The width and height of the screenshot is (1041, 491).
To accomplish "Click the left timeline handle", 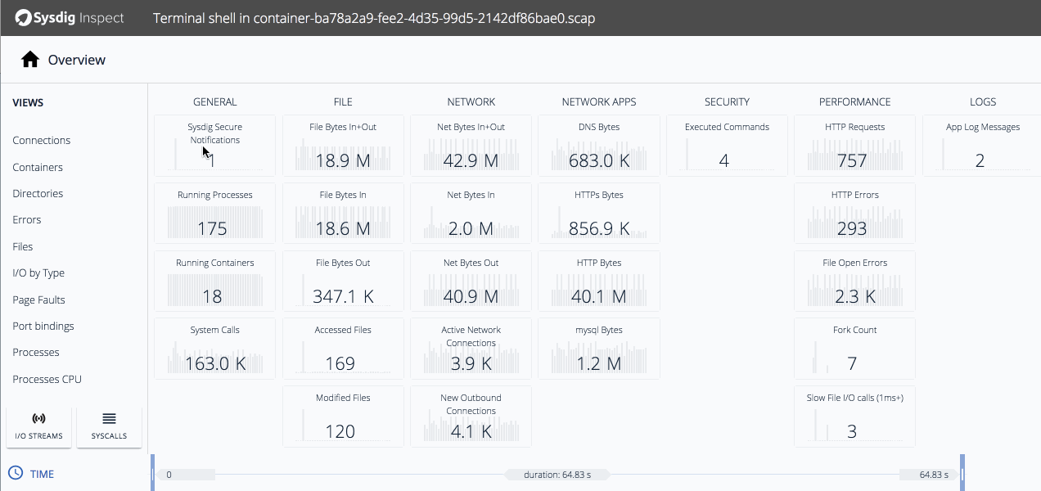I will point(152,474).
